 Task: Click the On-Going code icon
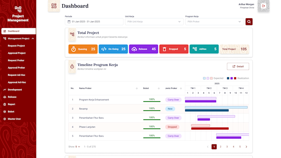click(x=104, y=49)
